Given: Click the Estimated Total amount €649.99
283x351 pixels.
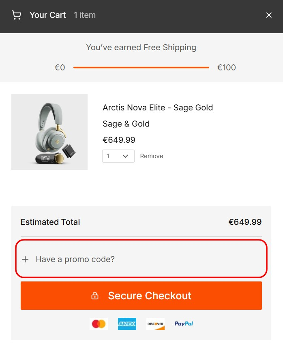Looking at the screenshot, I should pyautogui.click(x=245, y=222).
